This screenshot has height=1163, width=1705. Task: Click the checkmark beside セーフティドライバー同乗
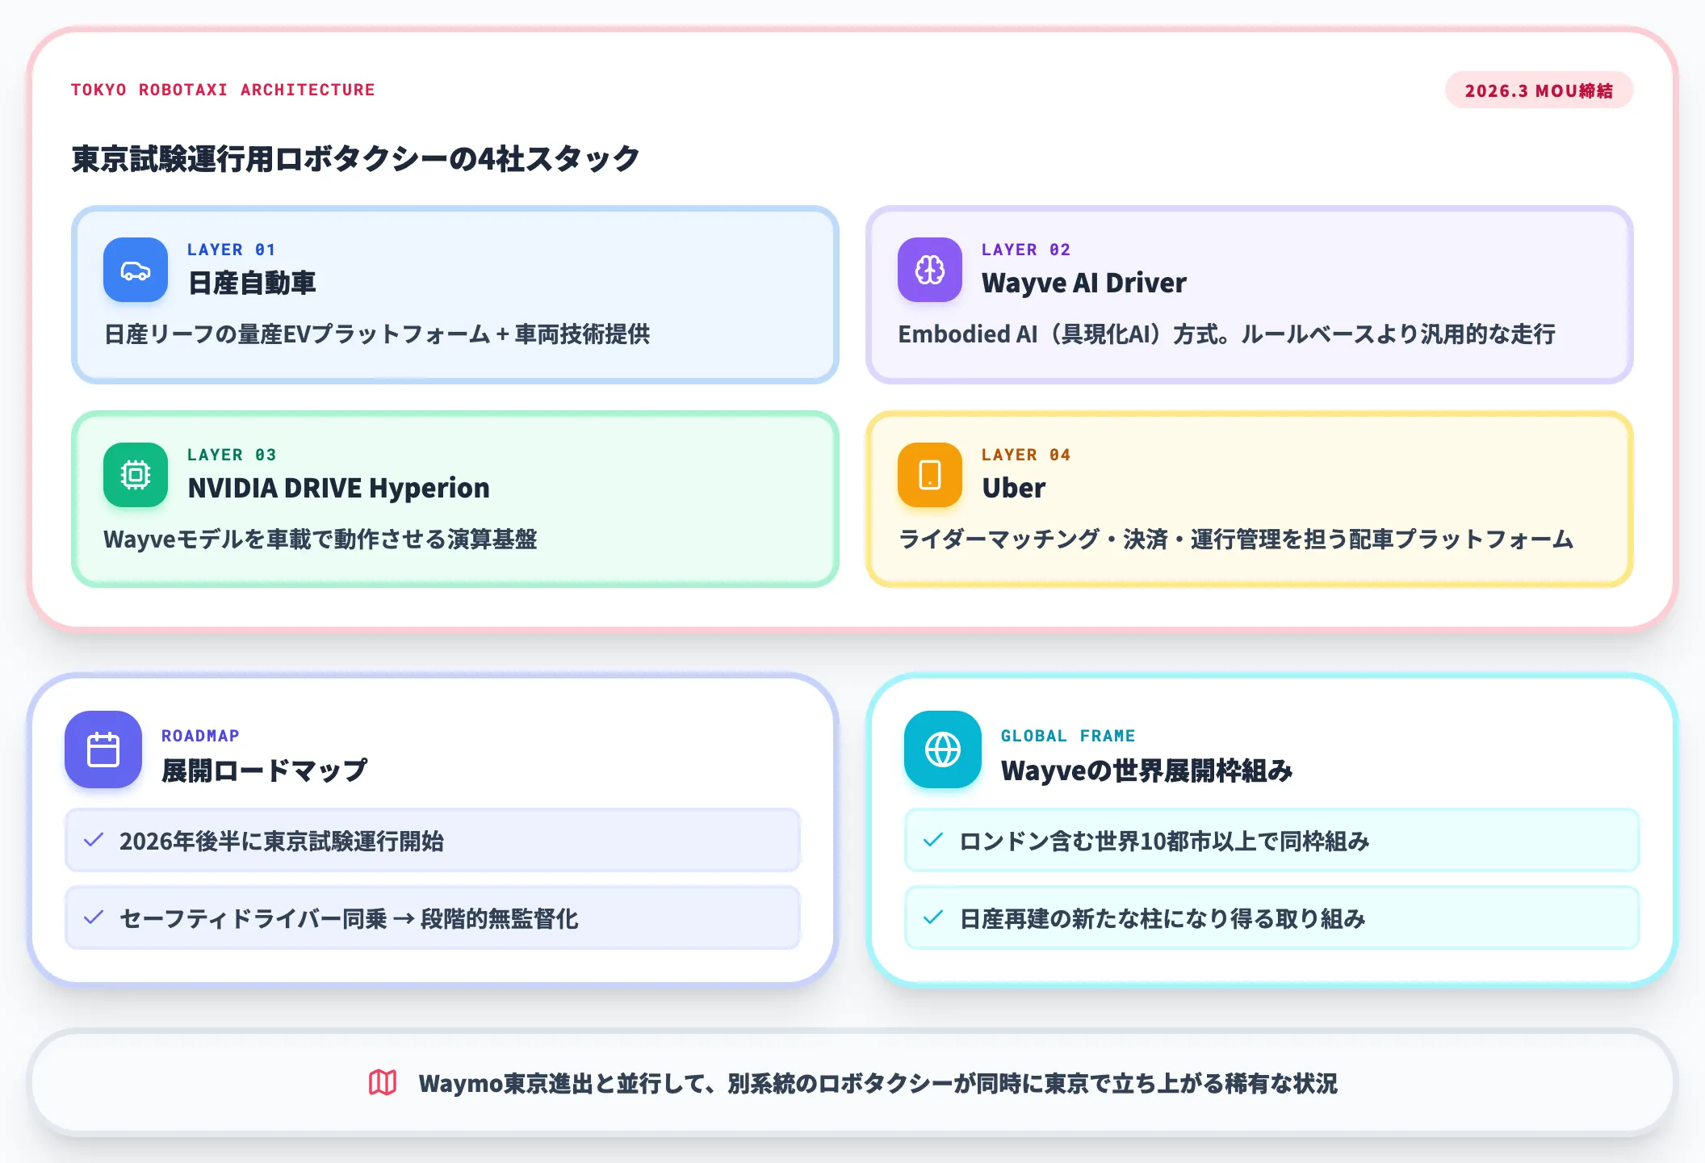click(x=94, y=917)
